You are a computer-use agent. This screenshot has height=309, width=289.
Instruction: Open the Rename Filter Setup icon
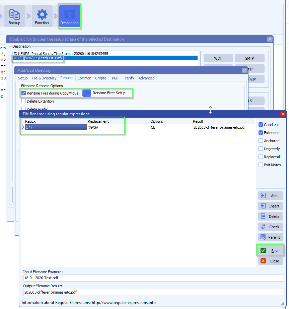[x=87, y=93]
